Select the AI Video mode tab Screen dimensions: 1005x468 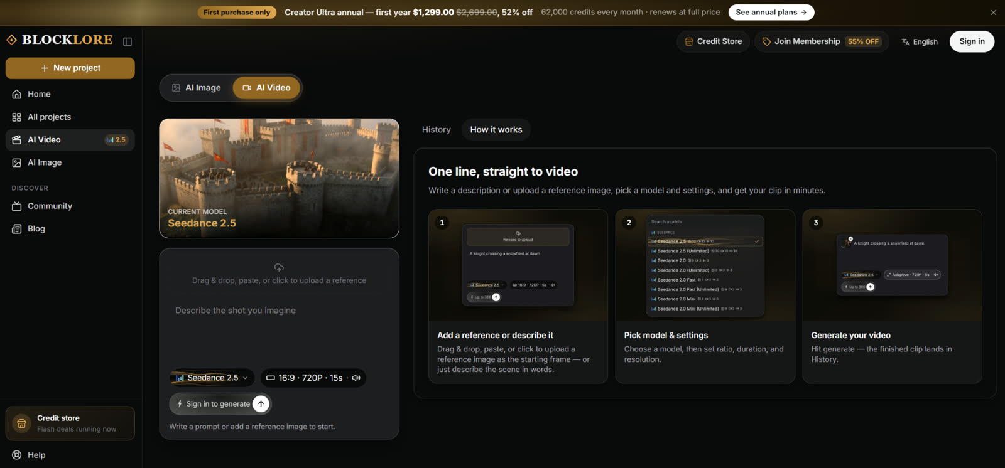(267, 88)
